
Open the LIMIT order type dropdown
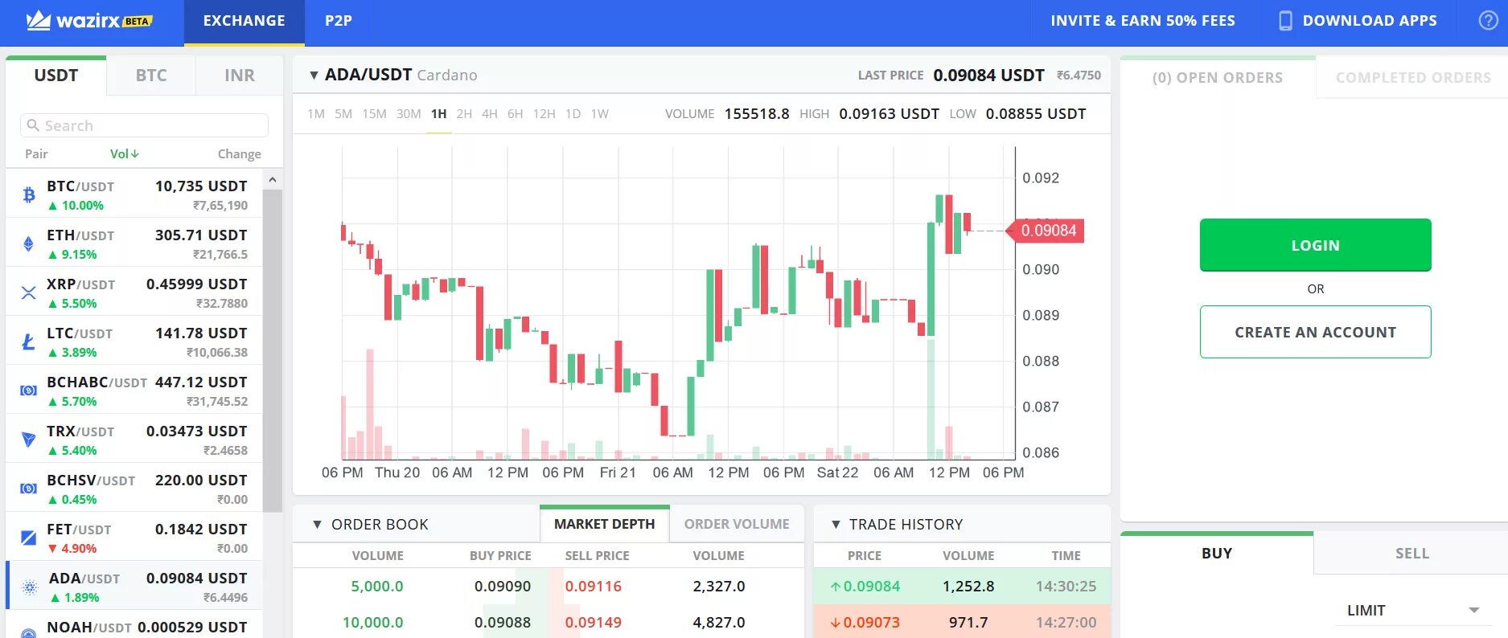click(x=1413, y=611)
